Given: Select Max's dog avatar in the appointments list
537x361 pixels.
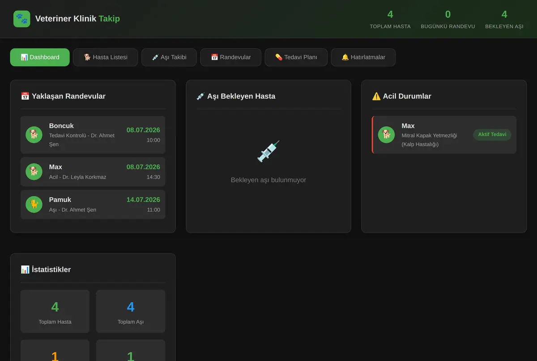Looking at the screenshot, I should pyautogui.click(x=34, y=172).
